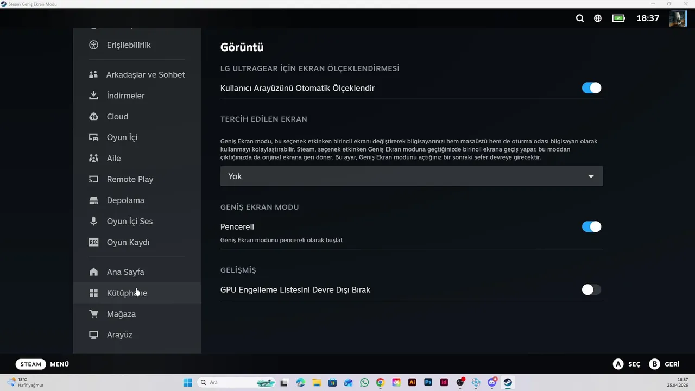
Task: Open the Tercih Edilen Ekran 'Yok' dropdown
Action: point(412,176)
